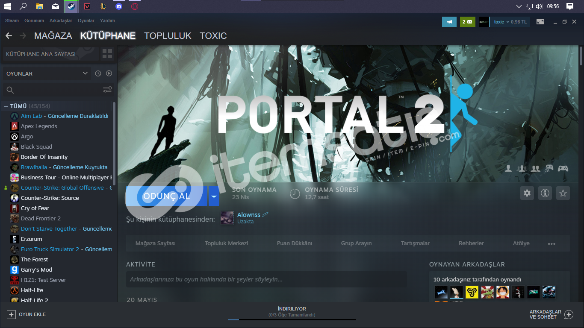Open the Atölye tab
Screen dimensions: 584x328
coord(521,243)
